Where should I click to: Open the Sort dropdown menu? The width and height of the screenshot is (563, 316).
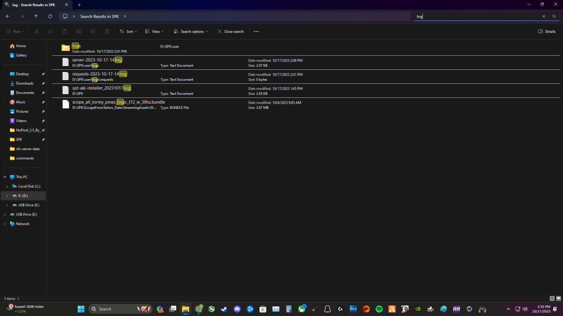click(128, 32)
